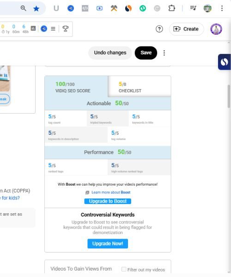231x277 pixels.
Task: Click the 'for kids?' link
Action: click(10, 198)
